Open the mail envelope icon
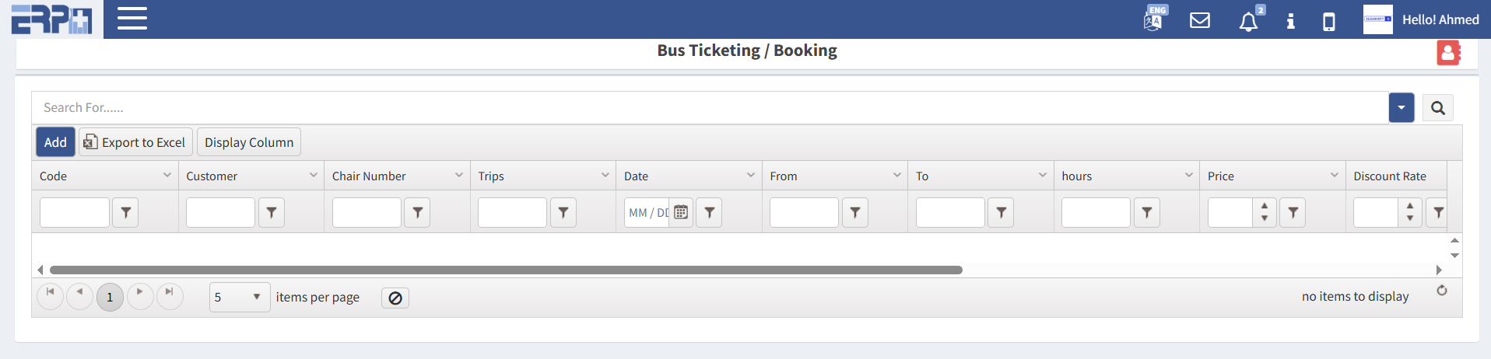This screenshot has height=359, width=1491. pyautogui.click(x=1200, y=20)
